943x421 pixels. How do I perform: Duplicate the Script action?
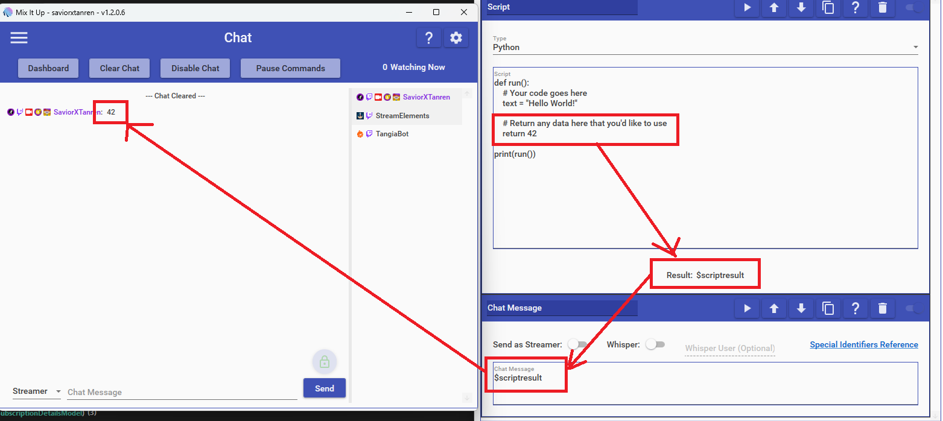[x=828, y=8]
